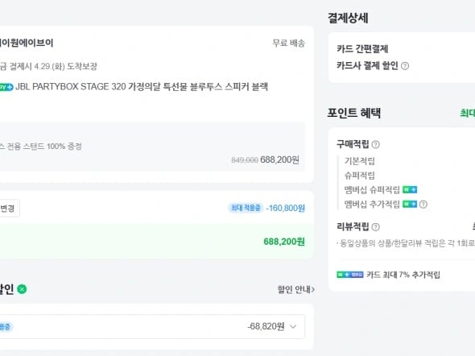Click the 카드 간편결제 label
Image resolution: width=475 pixels, height=356 pixels.
[362, 49]
